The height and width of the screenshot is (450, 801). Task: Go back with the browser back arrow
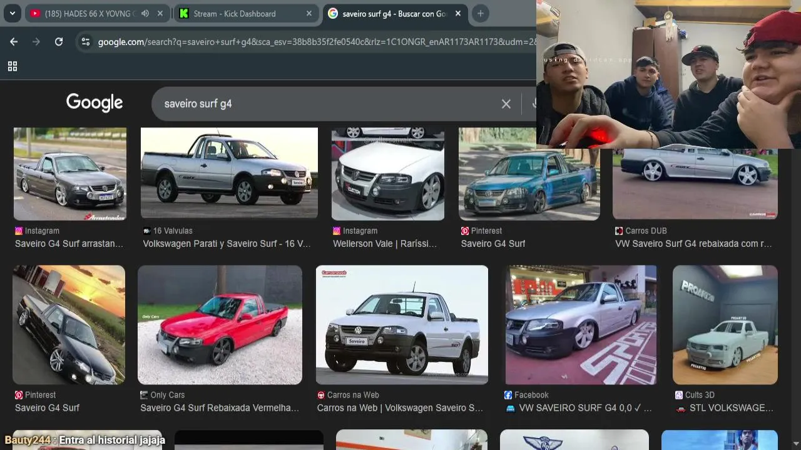[14, 42]
